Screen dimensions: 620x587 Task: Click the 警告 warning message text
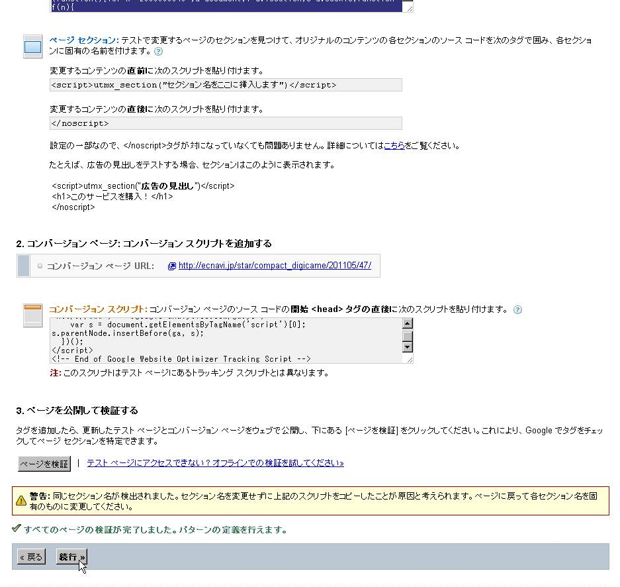313,501
